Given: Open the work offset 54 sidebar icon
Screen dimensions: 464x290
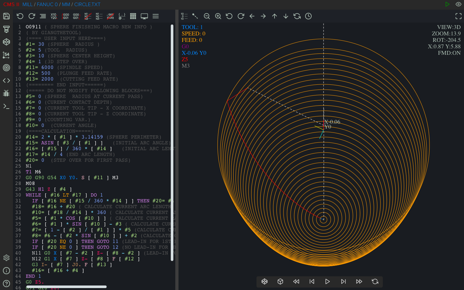Looking at the screenshot, I should click(x=6, y=55).
